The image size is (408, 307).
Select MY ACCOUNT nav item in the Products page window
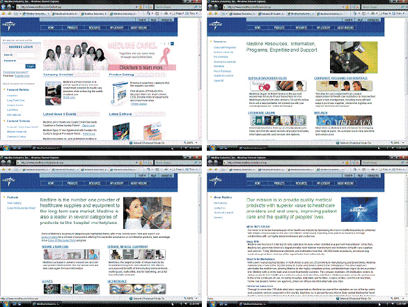[116, 184]
